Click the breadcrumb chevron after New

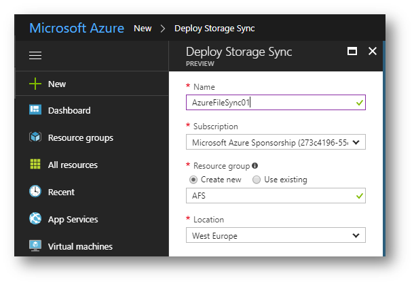tap(163, 29)
